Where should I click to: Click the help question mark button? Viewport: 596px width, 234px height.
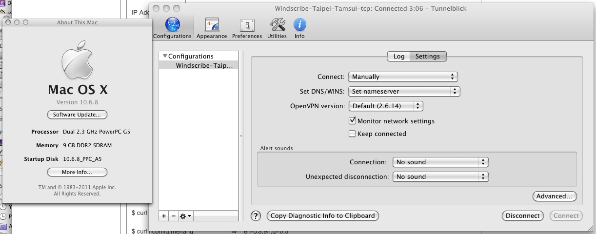[x=256, y=215]
